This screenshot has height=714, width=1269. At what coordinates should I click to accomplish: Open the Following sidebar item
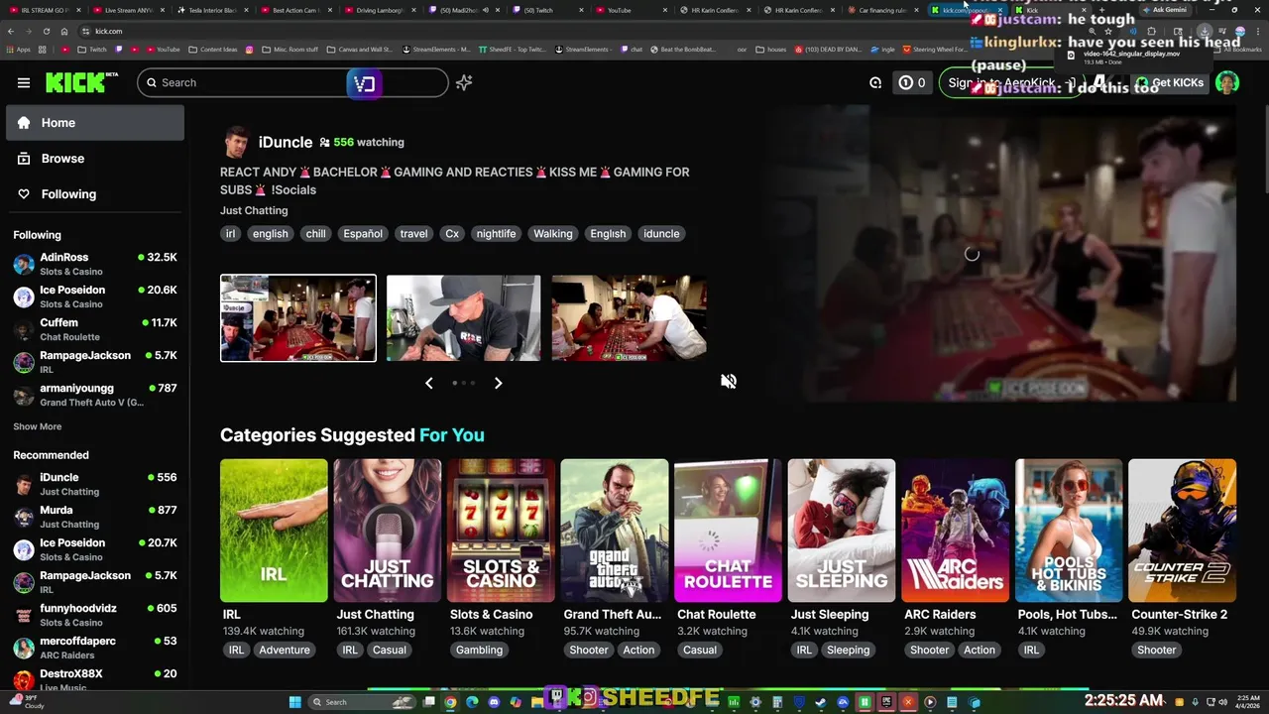pyautogui.click(x=95, y=194)
